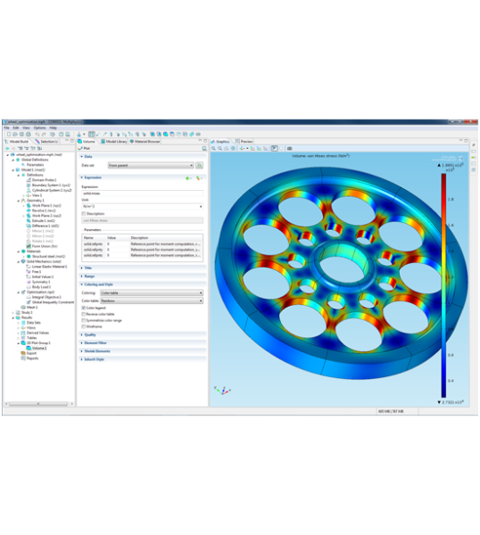Open the View menu
The height and width of the screenshot is (535, 480).
click(26, 128)
